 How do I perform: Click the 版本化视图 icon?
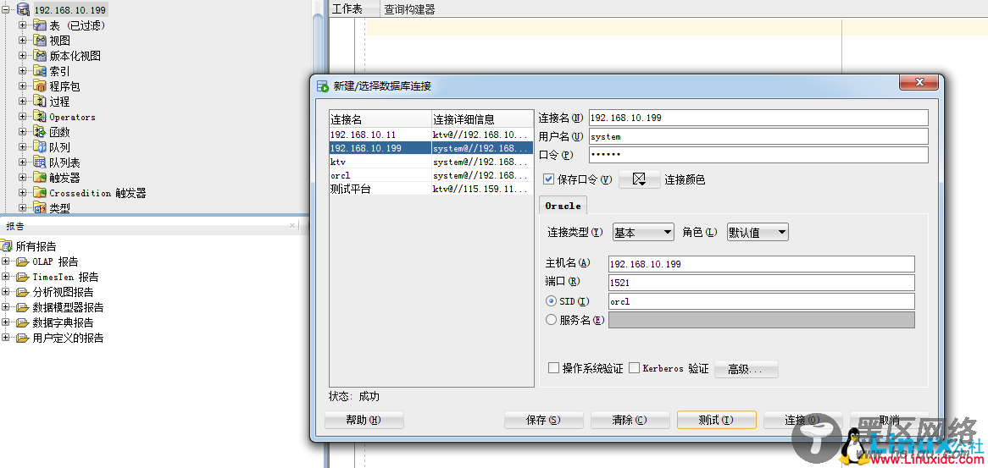coord(40,55)
